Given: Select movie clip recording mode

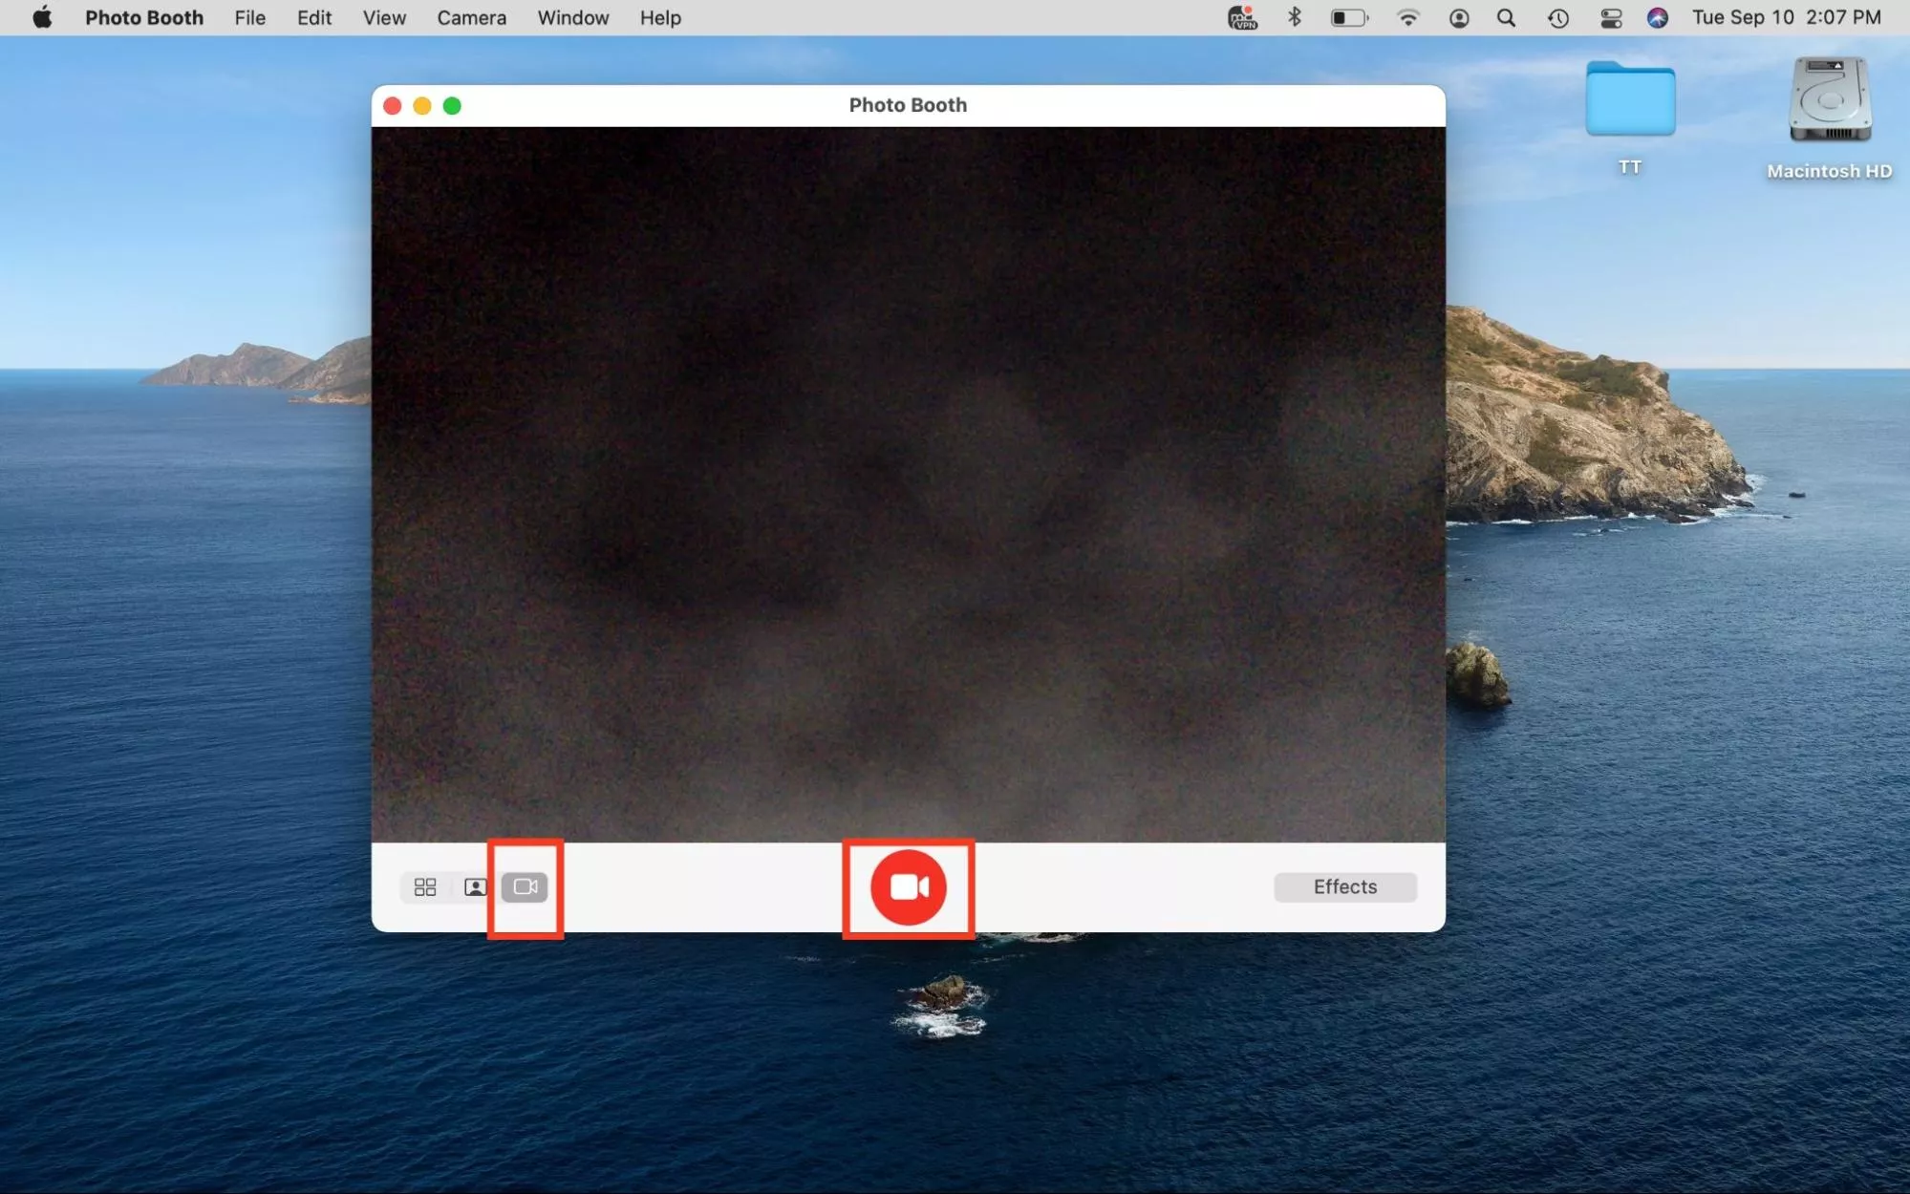Looking at the screenshot, I should 525,887.
